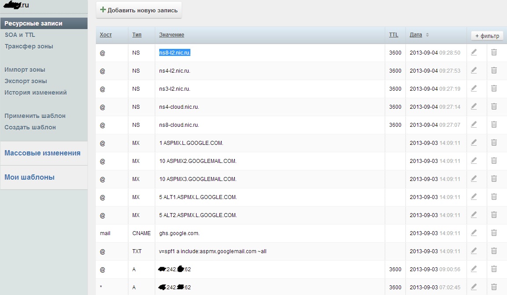Delete the 1 ASPMX.L.GOOGLE.COM. MX record
The image size is (507, 295).
(494, 143)
